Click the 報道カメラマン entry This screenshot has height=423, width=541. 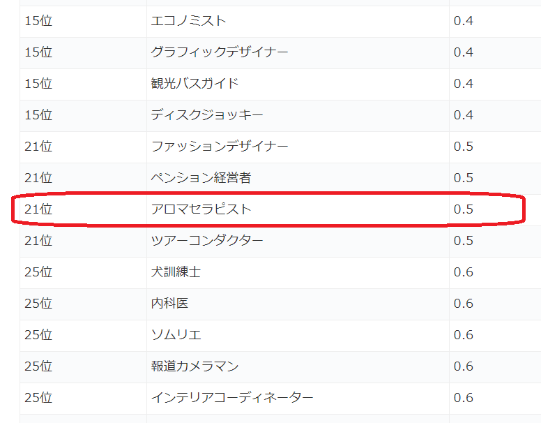tap(195, 366)
